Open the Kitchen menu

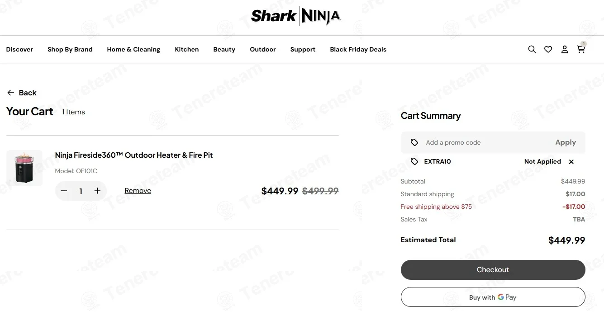click(x=187, y=49)
